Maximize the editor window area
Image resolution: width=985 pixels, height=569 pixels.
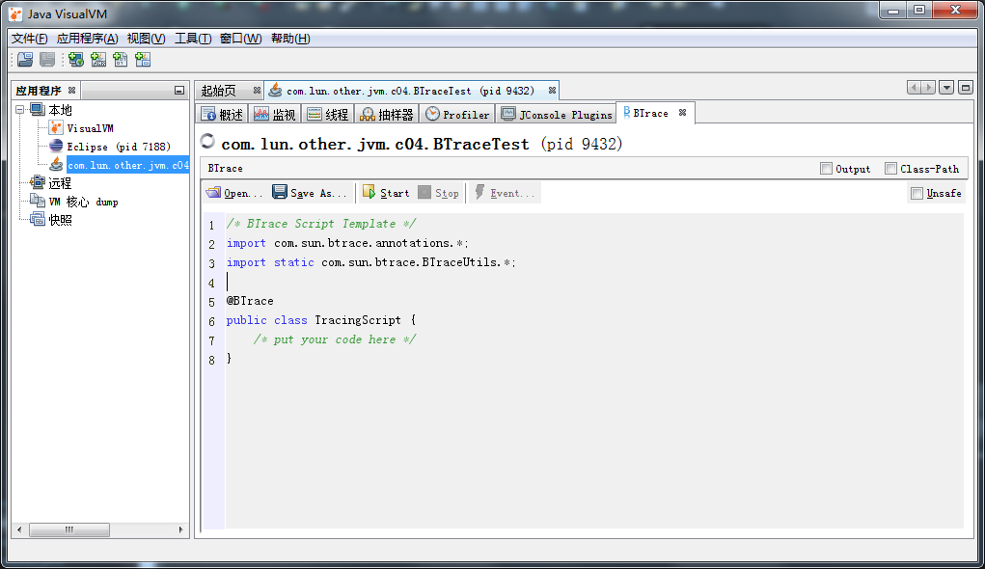pyautogui.click(x=966, y=88)
